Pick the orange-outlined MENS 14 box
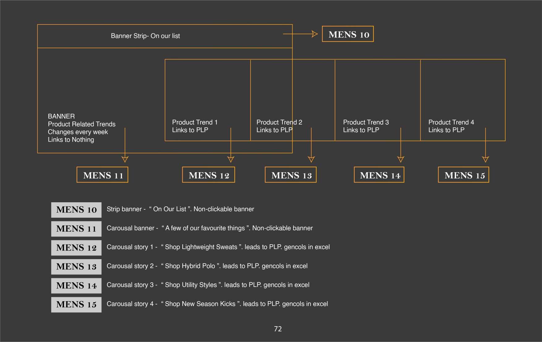The height and width of the screenshot is (342, 542). point(379,175)
